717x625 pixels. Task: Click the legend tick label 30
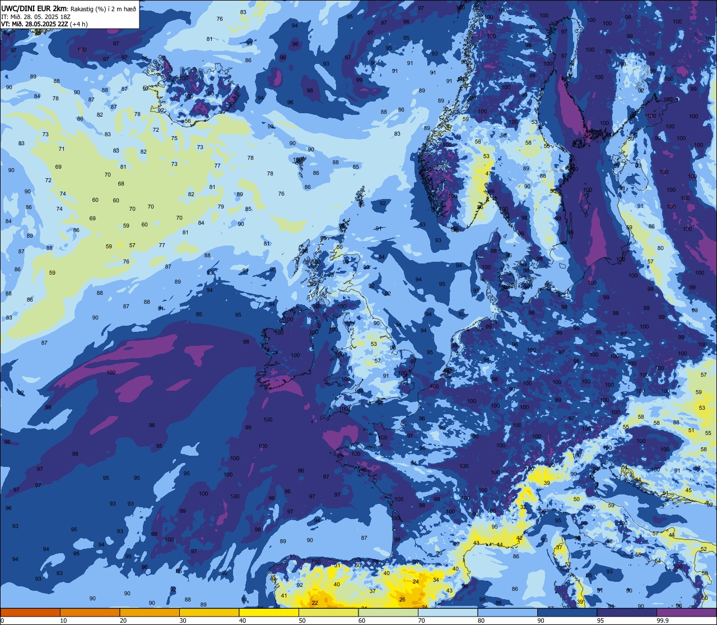pyautogui.click(x=183, y=621)
